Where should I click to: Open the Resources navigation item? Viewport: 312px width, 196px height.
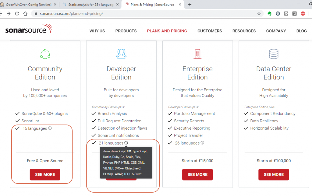(244, 31)
